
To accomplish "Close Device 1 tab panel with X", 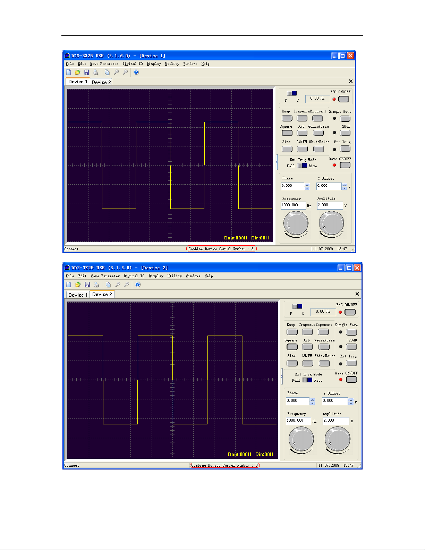I will (x=351, y=81).
